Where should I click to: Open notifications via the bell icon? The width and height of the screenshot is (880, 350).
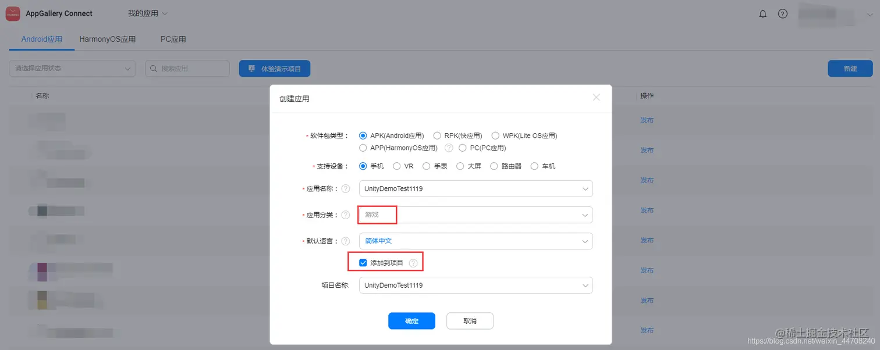(x=762, y=13)
